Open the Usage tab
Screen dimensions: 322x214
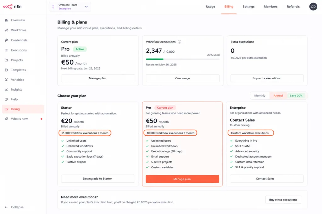tap(210, 7)
